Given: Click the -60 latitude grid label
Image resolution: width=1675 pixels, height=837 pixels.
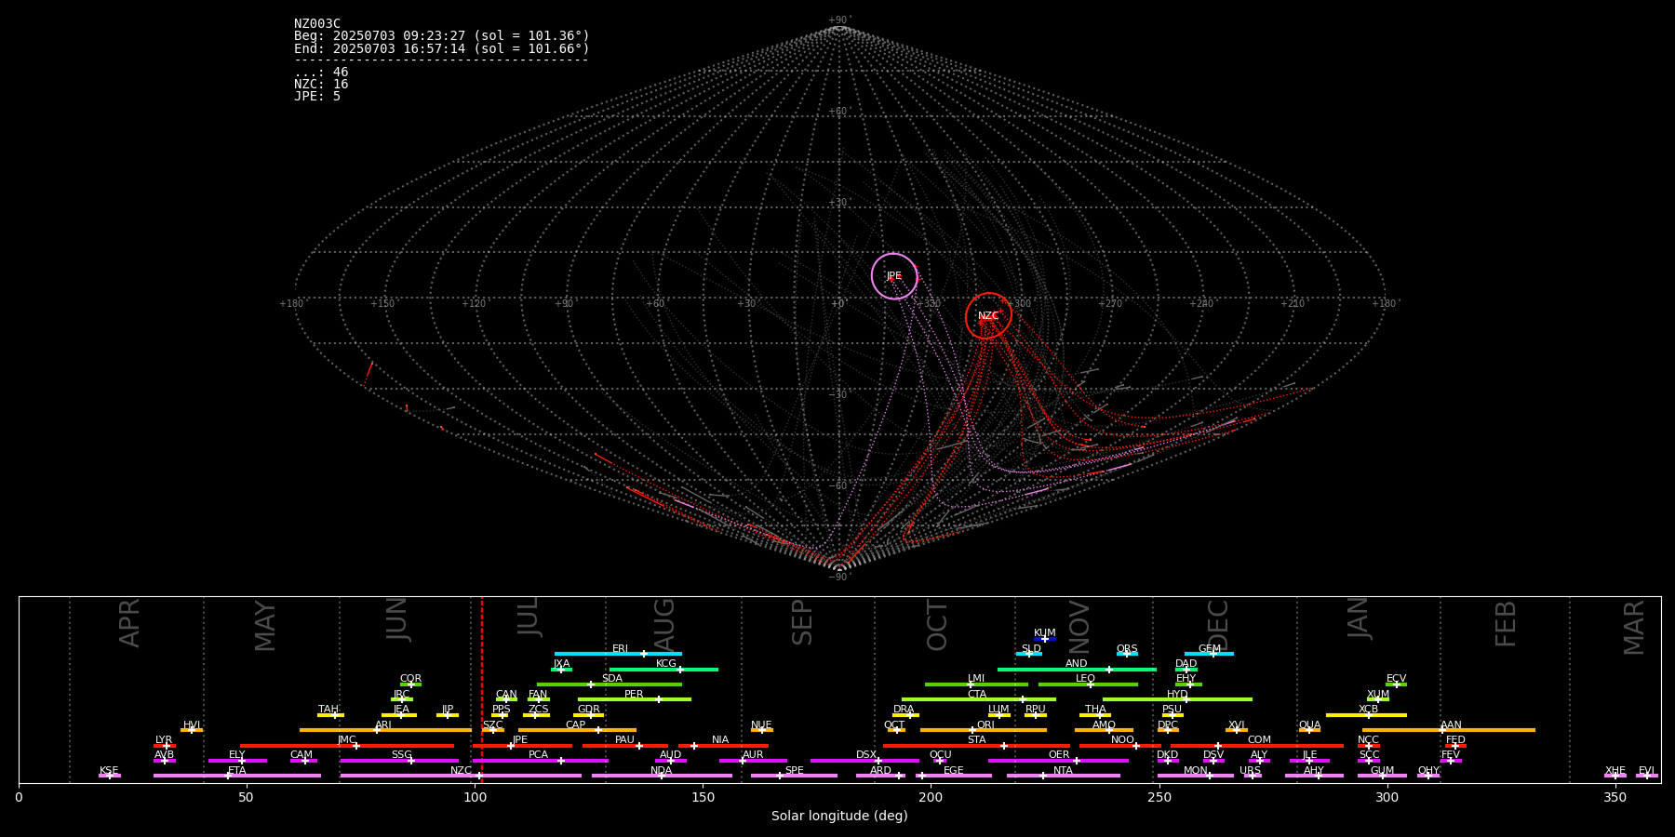Looking at the screenshot, I should (x=838, y=485).
